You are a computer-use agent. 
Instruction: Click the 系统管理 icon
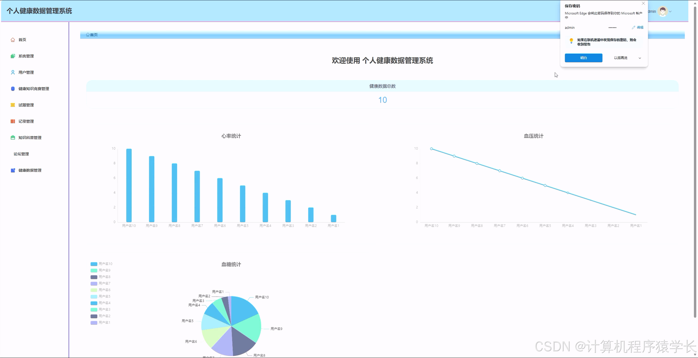coord(13,56)
